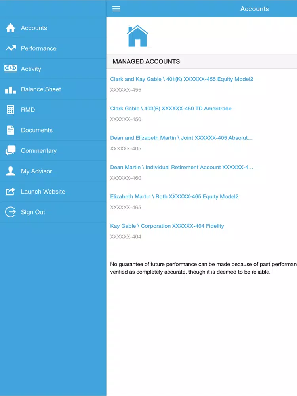Click the large blue home icon
The width and height of the screenshot is (297, 396).
coord(137,36)
